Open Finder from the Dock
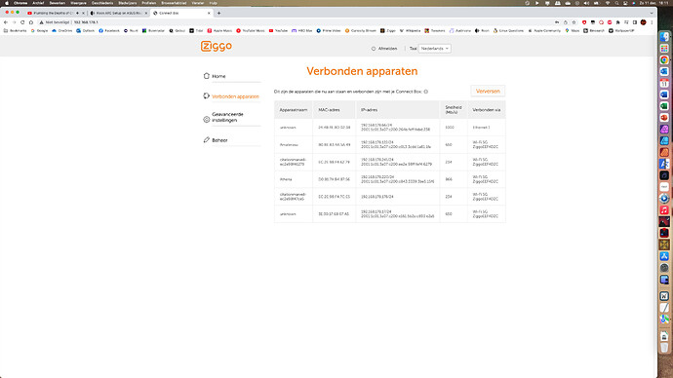673x378 pixels. pos(664,37)
